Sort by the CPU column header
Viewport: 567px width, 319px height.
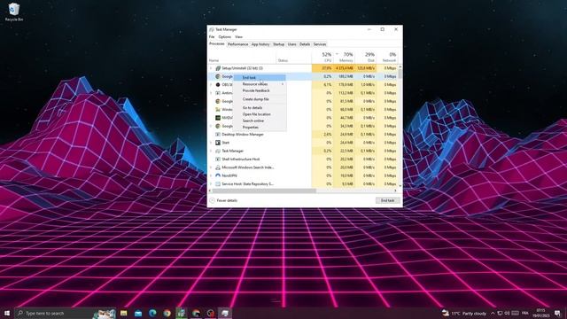click(x=322, y=57)
